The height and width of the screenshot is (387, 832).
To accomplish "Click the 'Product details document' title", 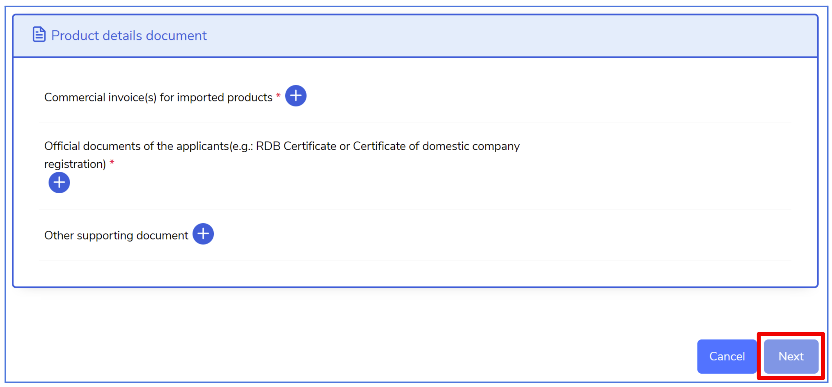I will click(129, 36).
